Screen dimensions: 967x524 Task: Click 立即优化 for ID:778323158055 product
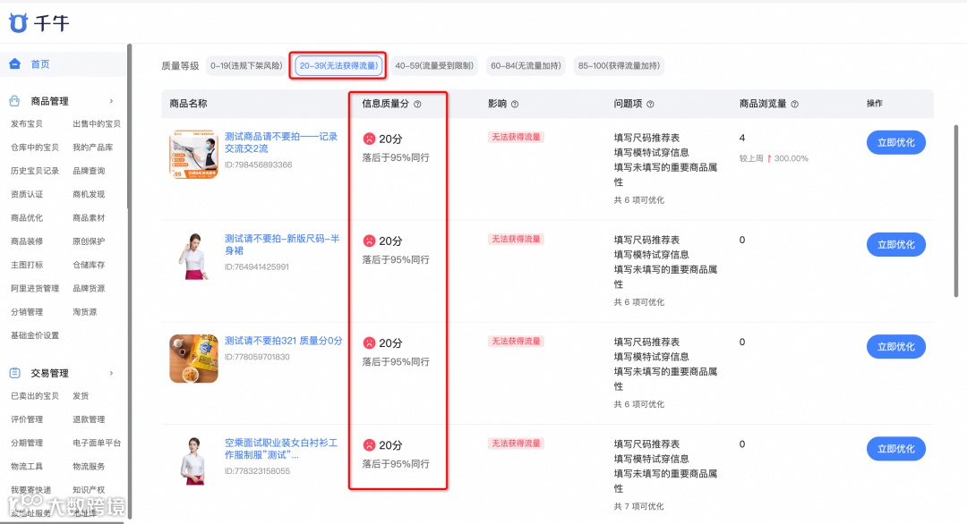point(896,449)
